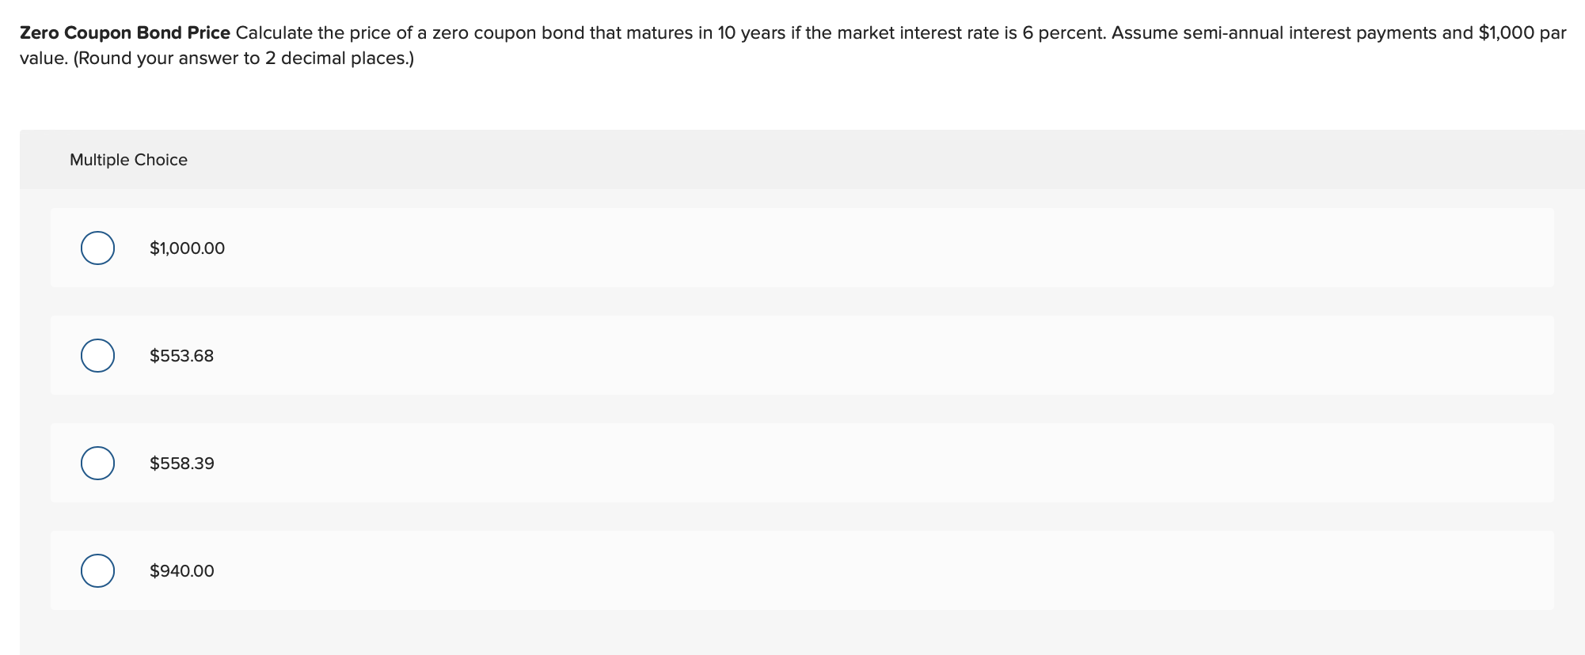Select the $1,000.00 radio button
1585x655 pixels.
click(x=97, y=247)
